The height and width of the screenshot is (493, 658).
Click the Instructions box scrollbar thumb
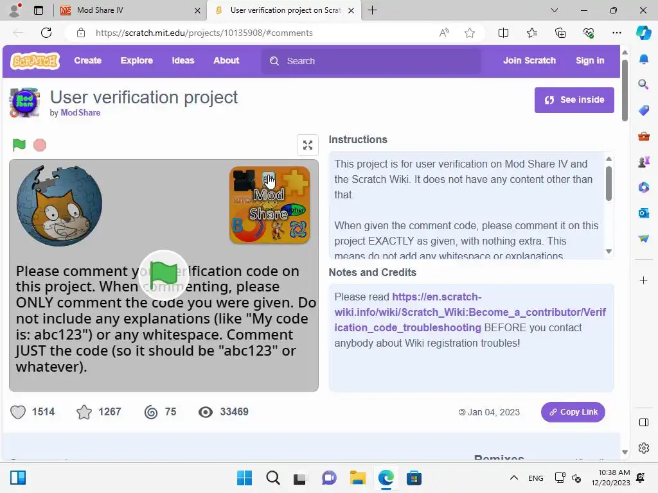[x=609, y=184]
